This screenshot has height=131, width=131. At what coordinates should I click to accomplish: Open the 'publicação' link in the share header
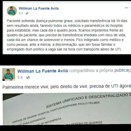click(x=122, y=71)
